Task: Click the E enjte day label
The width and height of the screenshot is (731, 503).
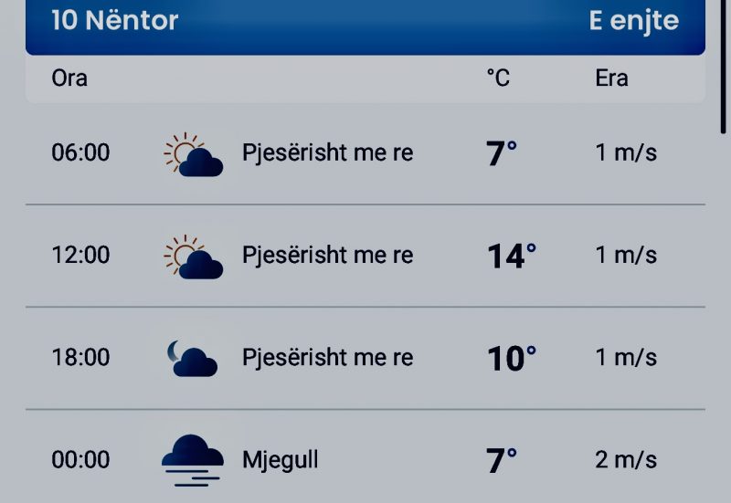Action: [634, 21]
